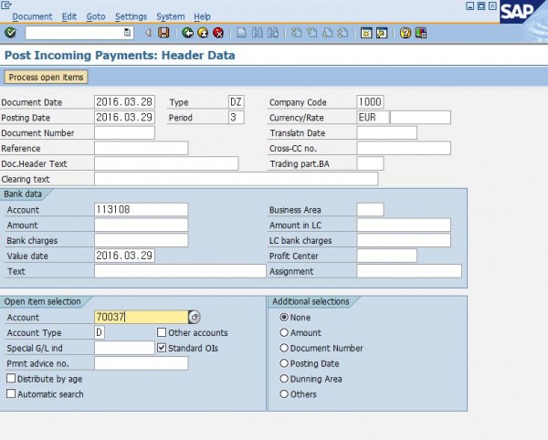Open the System menu

point(170,16)
